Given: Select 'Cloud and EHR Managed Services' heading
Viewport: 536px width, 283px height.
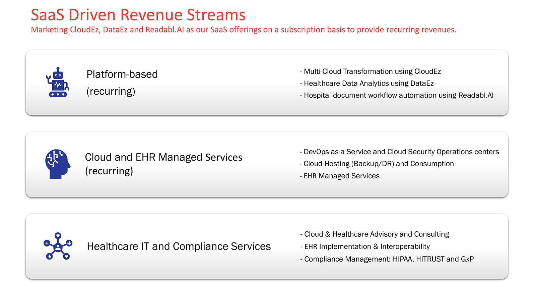Looking at the screenshot, I should click(163, 157).
